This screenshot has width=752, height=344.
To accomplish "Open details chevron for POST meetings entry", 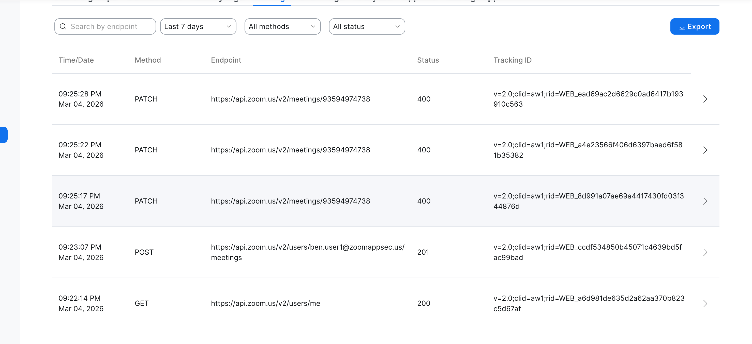I will [705, 252].
